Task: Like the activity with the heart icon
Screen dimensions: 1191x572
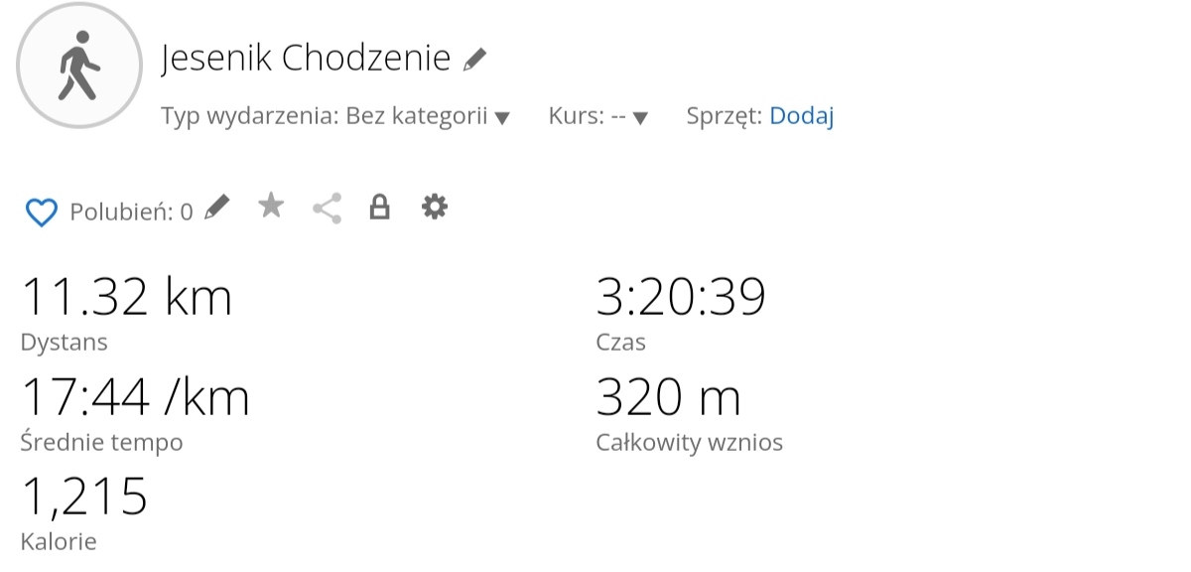Action: (x=41, y=212)
